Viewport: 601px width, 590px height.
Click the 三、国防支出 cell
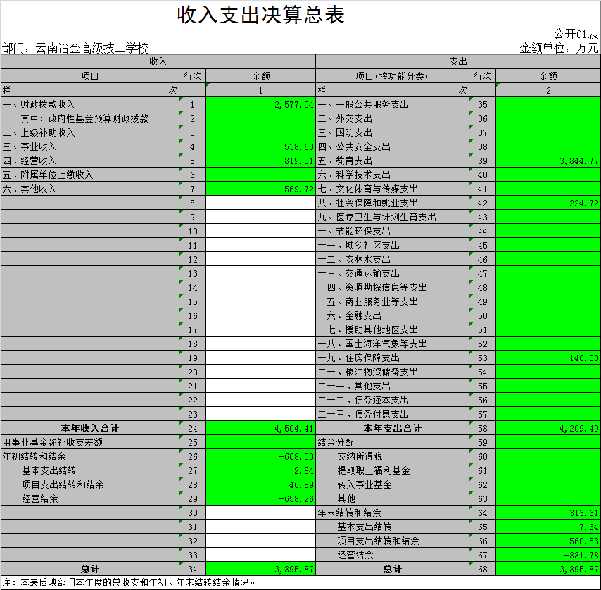coord(393,132)
